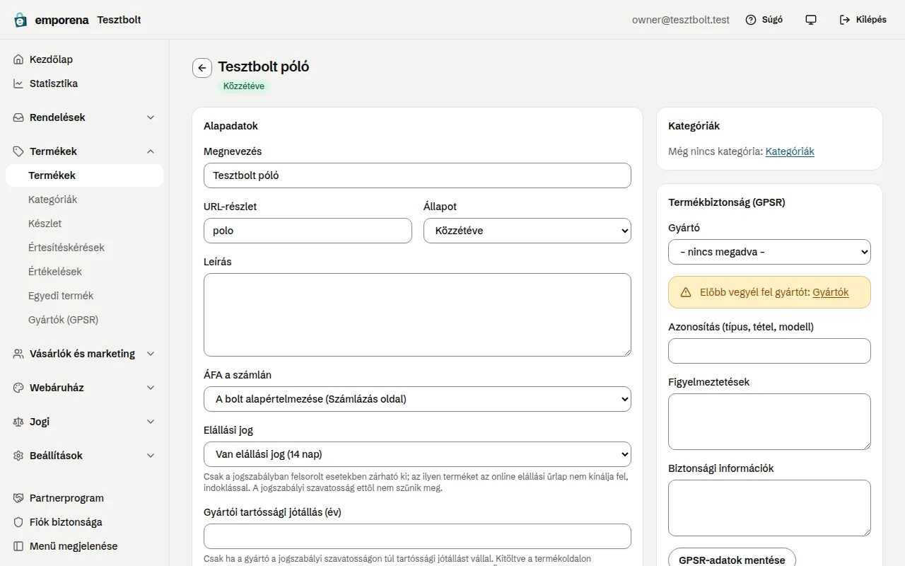Screen dimensions: 905x566
Task: Open the ÁFA a számlán dropdown
Action: tap(417, 399)
